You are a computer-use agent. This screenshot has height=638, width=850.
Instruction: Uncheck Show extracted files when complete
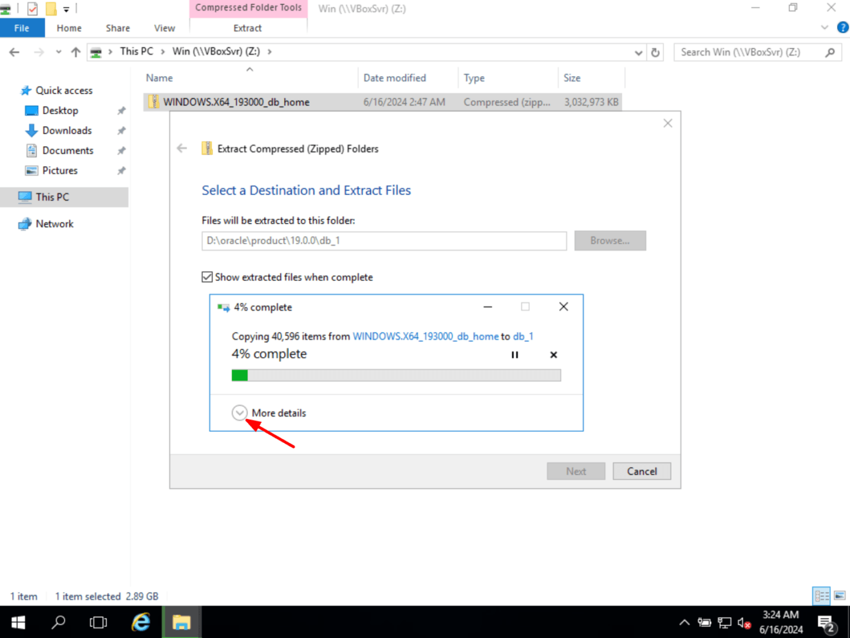(207, 276)
